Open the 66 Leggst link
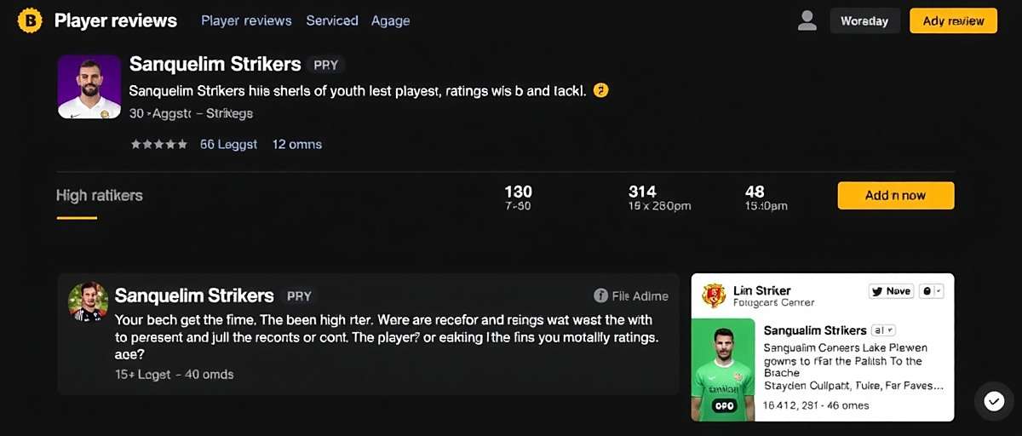The image size is (1022, 436). [228, 145]
